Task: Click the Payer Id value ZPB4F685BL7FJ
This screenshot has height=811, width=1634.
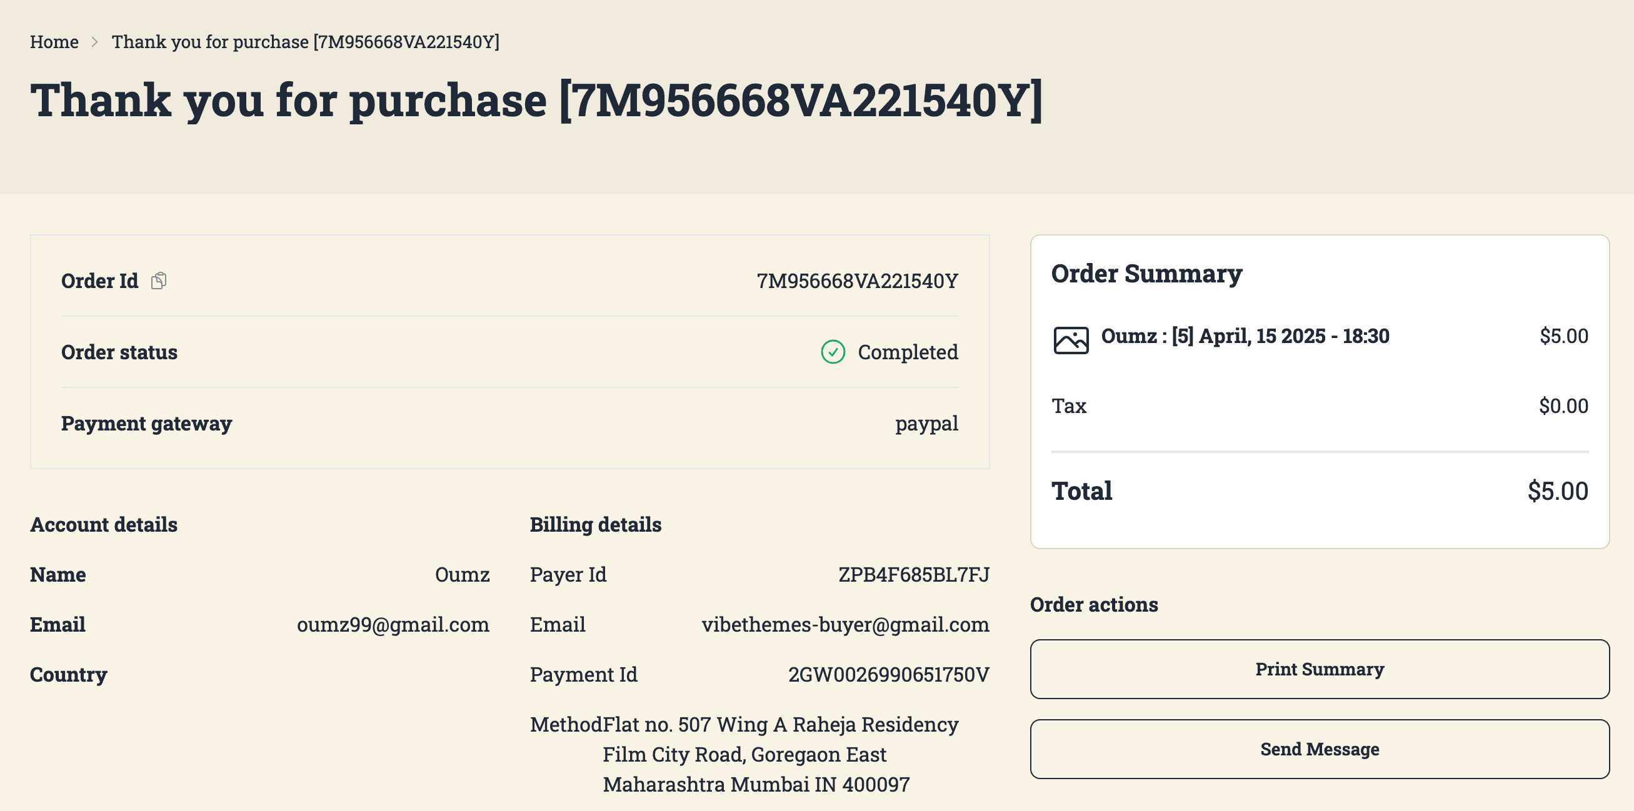Action: (913, 574)
